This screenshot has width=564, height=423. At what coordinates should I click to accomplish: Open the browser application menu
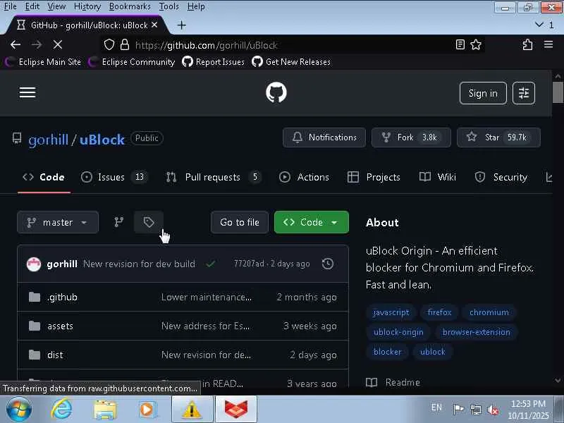pos(548,44)
